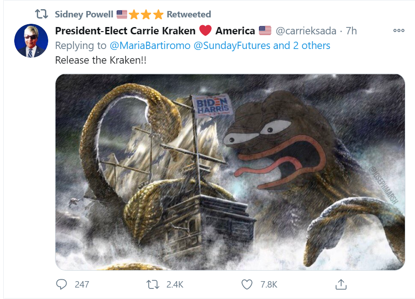Click the "Release the Kraken!!" tweet text
Screen dimensions: 415x299
coord(101,60)
